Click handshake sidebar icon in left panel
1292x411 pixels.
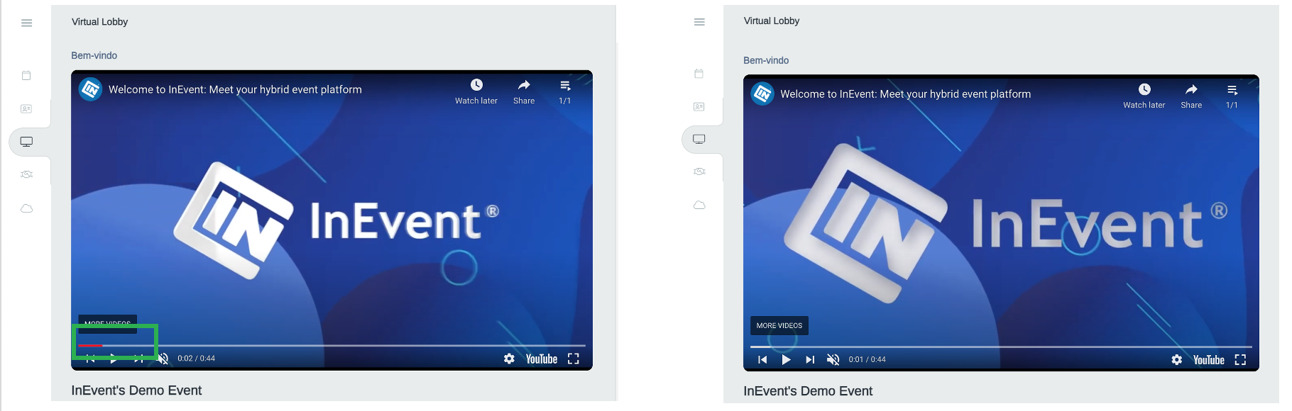[x=26, y=174]
